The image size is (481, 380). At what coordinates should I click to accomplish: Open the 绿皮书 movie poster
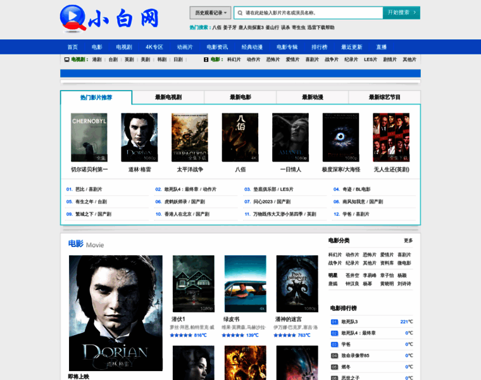(245, 284)
